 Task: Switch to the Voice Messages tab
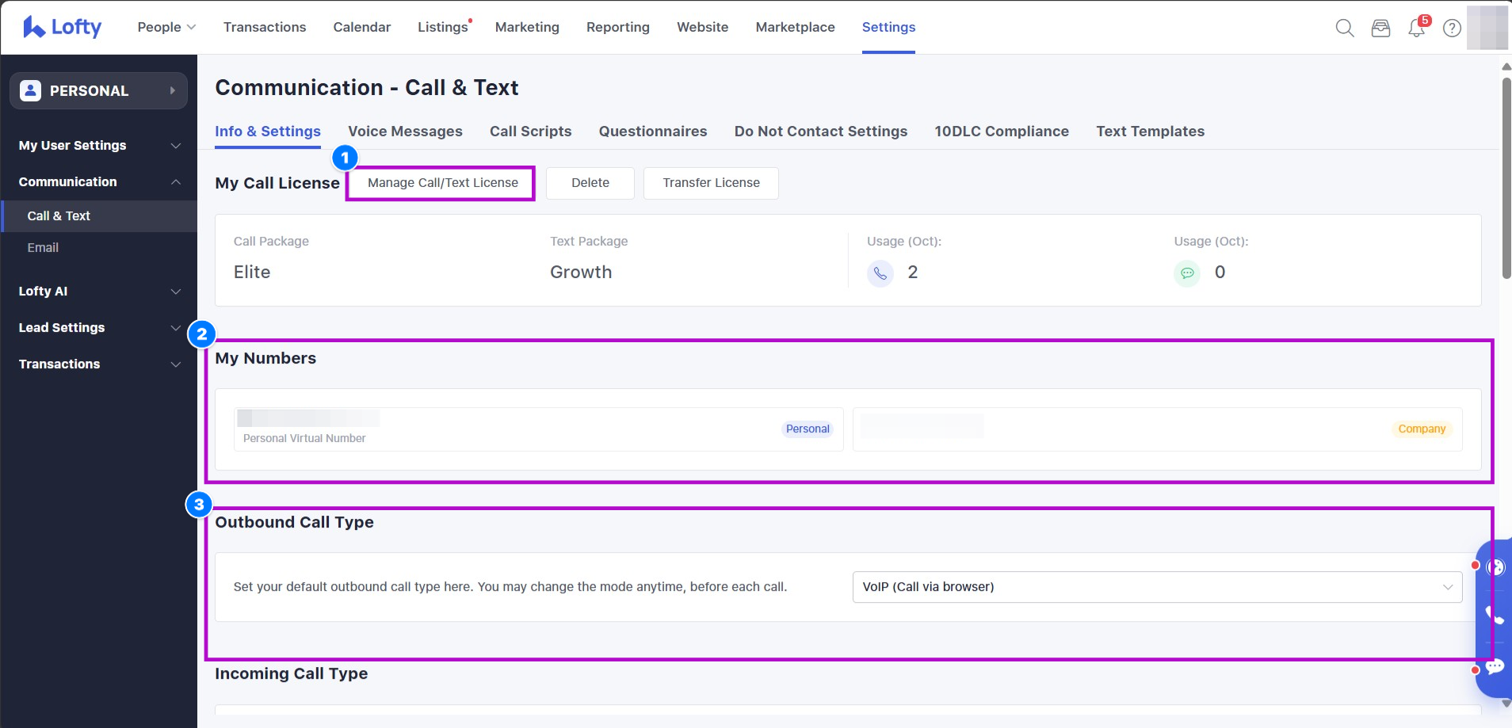click(x=405, y=131)
